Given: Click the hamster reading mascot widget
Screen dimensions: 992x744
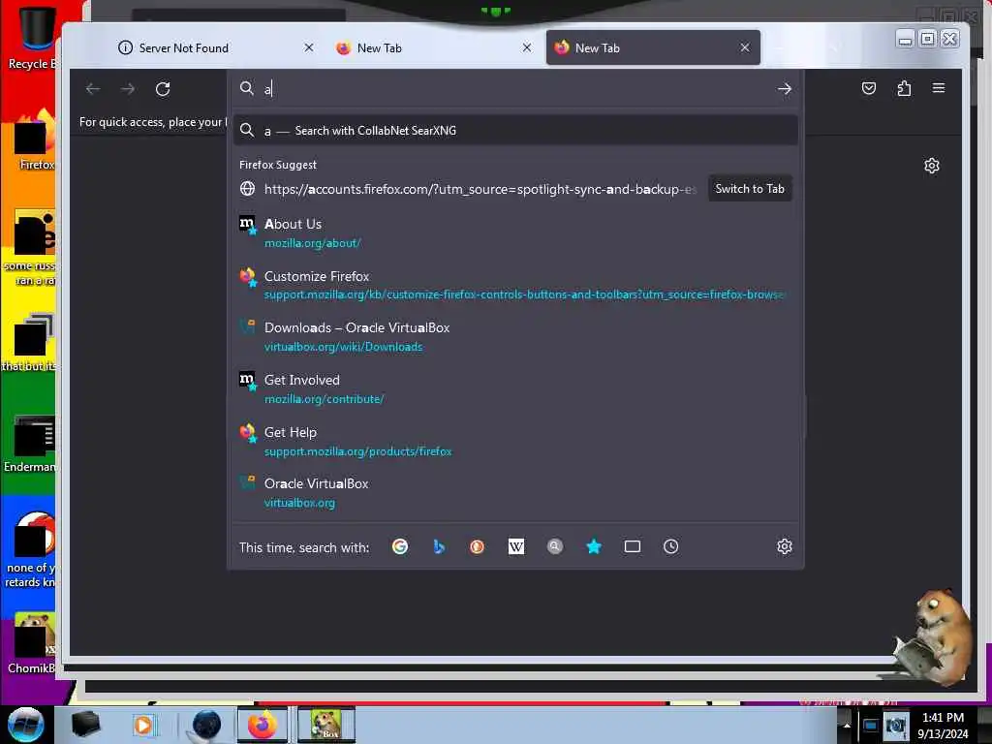Looking at the screenshot, I should click(933, 636).
